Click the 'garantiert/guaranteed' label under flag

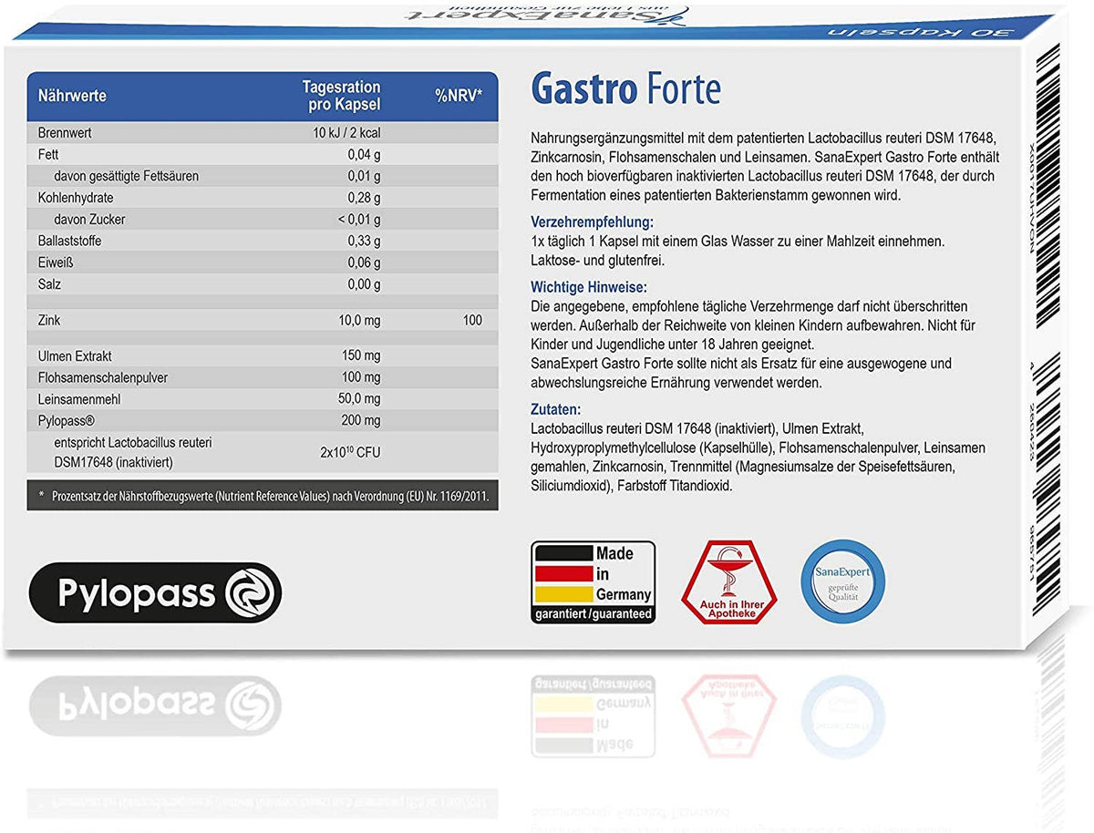(x=593, y=614)
